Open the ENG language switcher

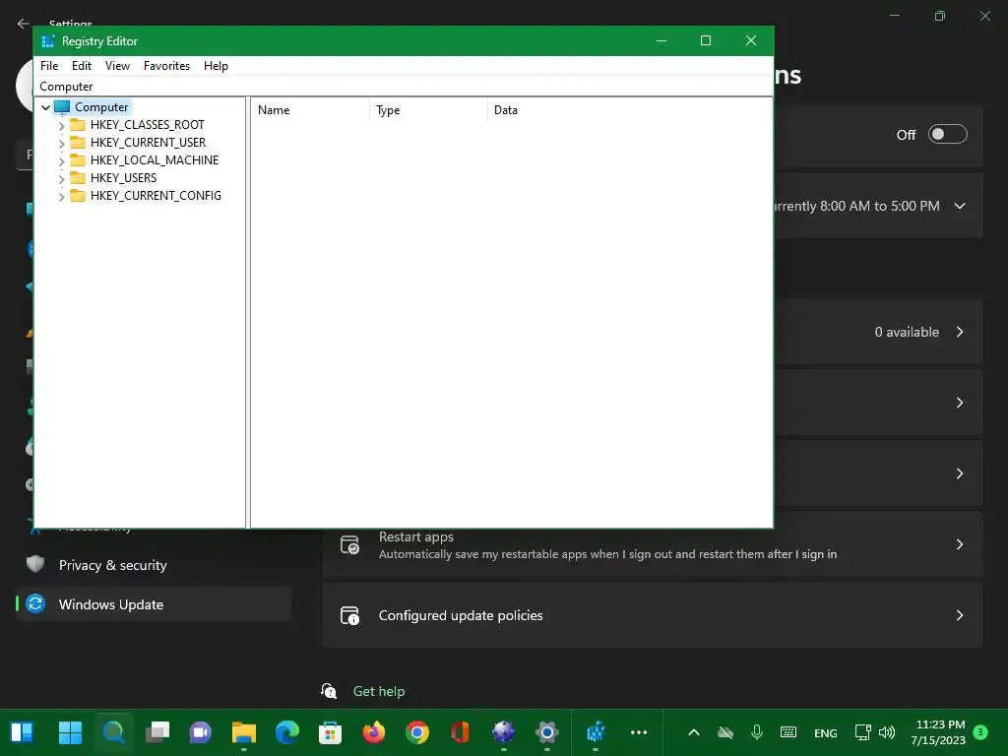826,732
